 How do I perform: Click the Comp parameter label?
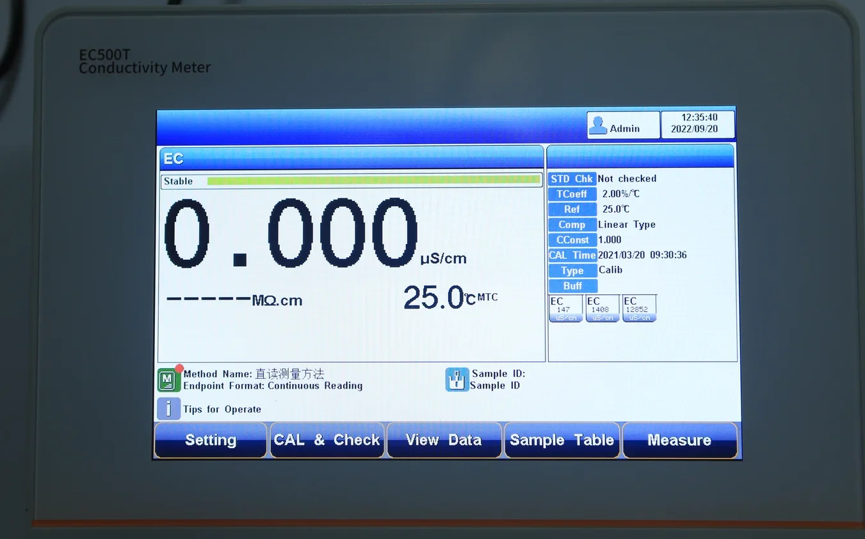(572, 225)
